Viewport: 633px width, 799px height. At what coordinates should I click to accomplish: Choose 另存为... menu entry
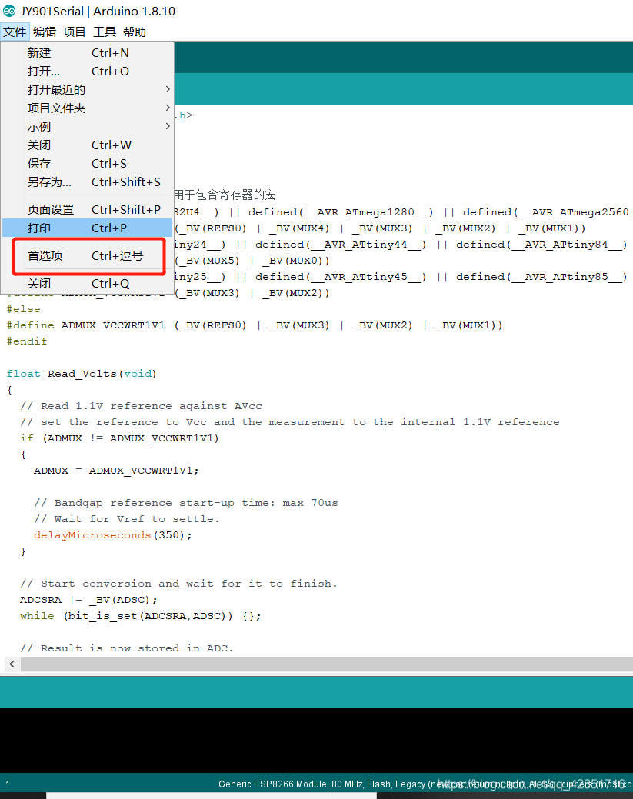[87, 182]
